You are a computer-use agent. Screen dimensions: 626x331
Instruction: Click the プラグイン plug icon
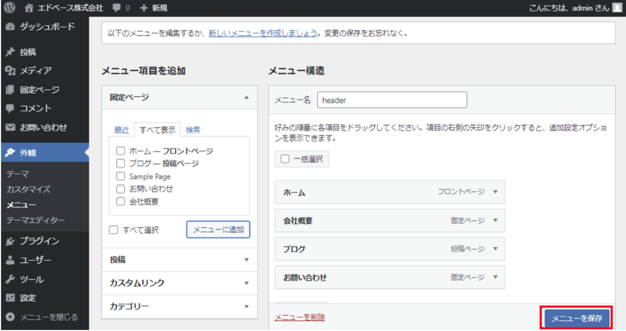pos(10,241)
